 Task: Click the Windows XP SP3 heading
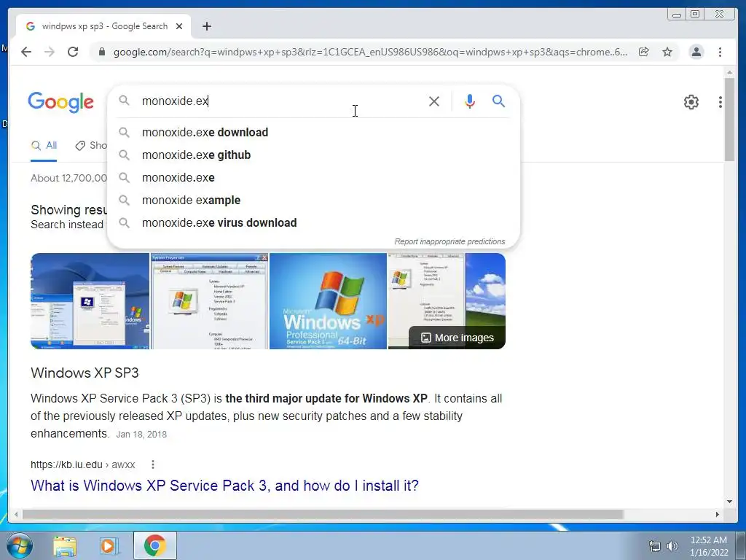pos(85,373)
